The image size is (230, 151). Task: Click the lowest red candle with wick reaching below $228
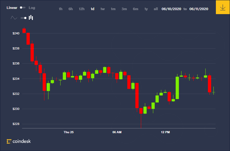coord(141,111)
